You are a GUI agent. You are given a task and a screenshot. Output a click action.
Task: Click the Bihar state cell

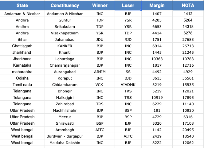click(x=22, y=40)
